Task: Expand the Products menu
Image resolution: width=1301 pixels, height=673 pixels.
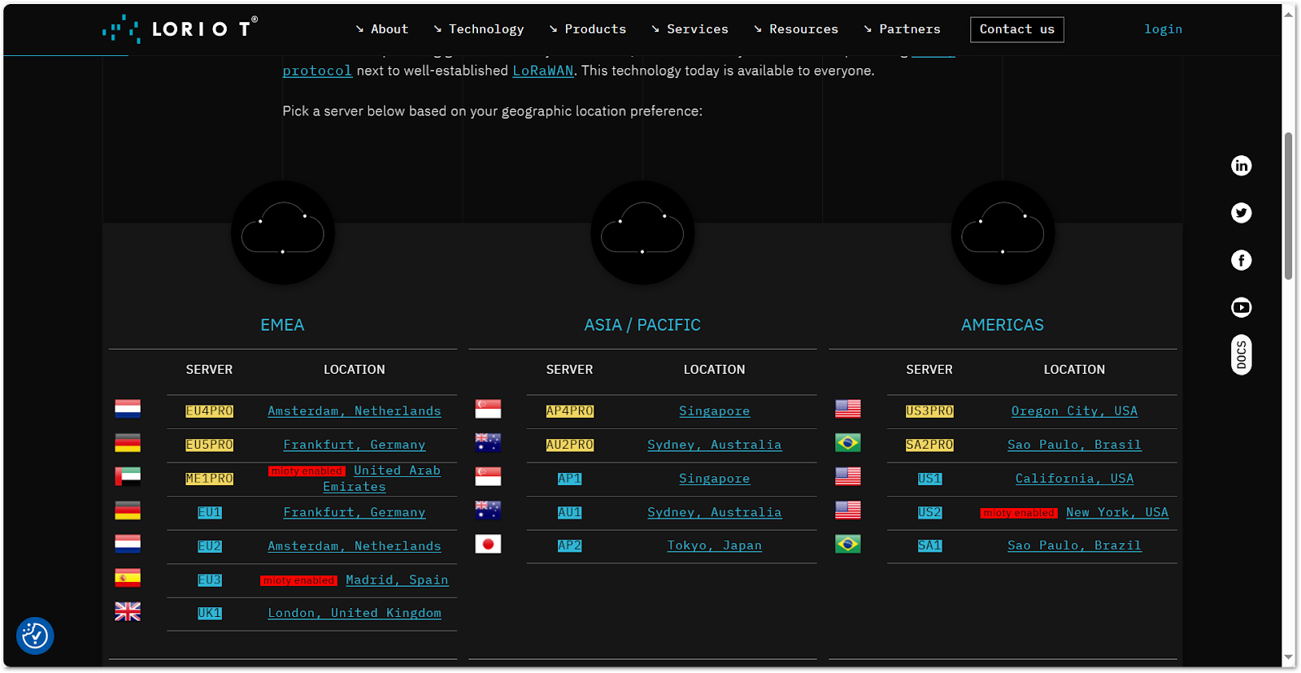Action: click(588, 29)
